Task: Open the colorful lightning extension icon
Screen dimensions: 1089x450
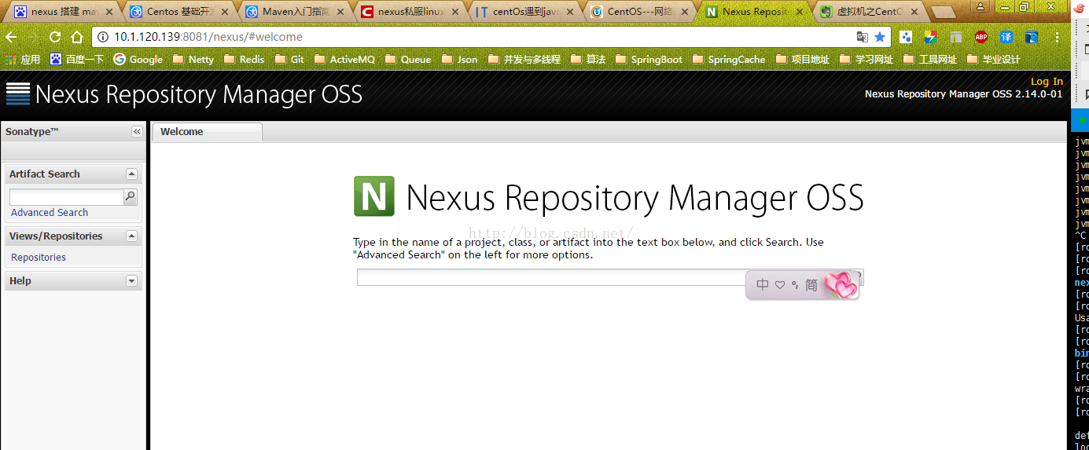Action: pos(930,37)
